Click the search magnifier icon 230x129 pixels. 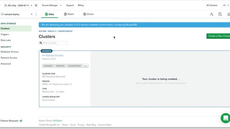point(41,43)
